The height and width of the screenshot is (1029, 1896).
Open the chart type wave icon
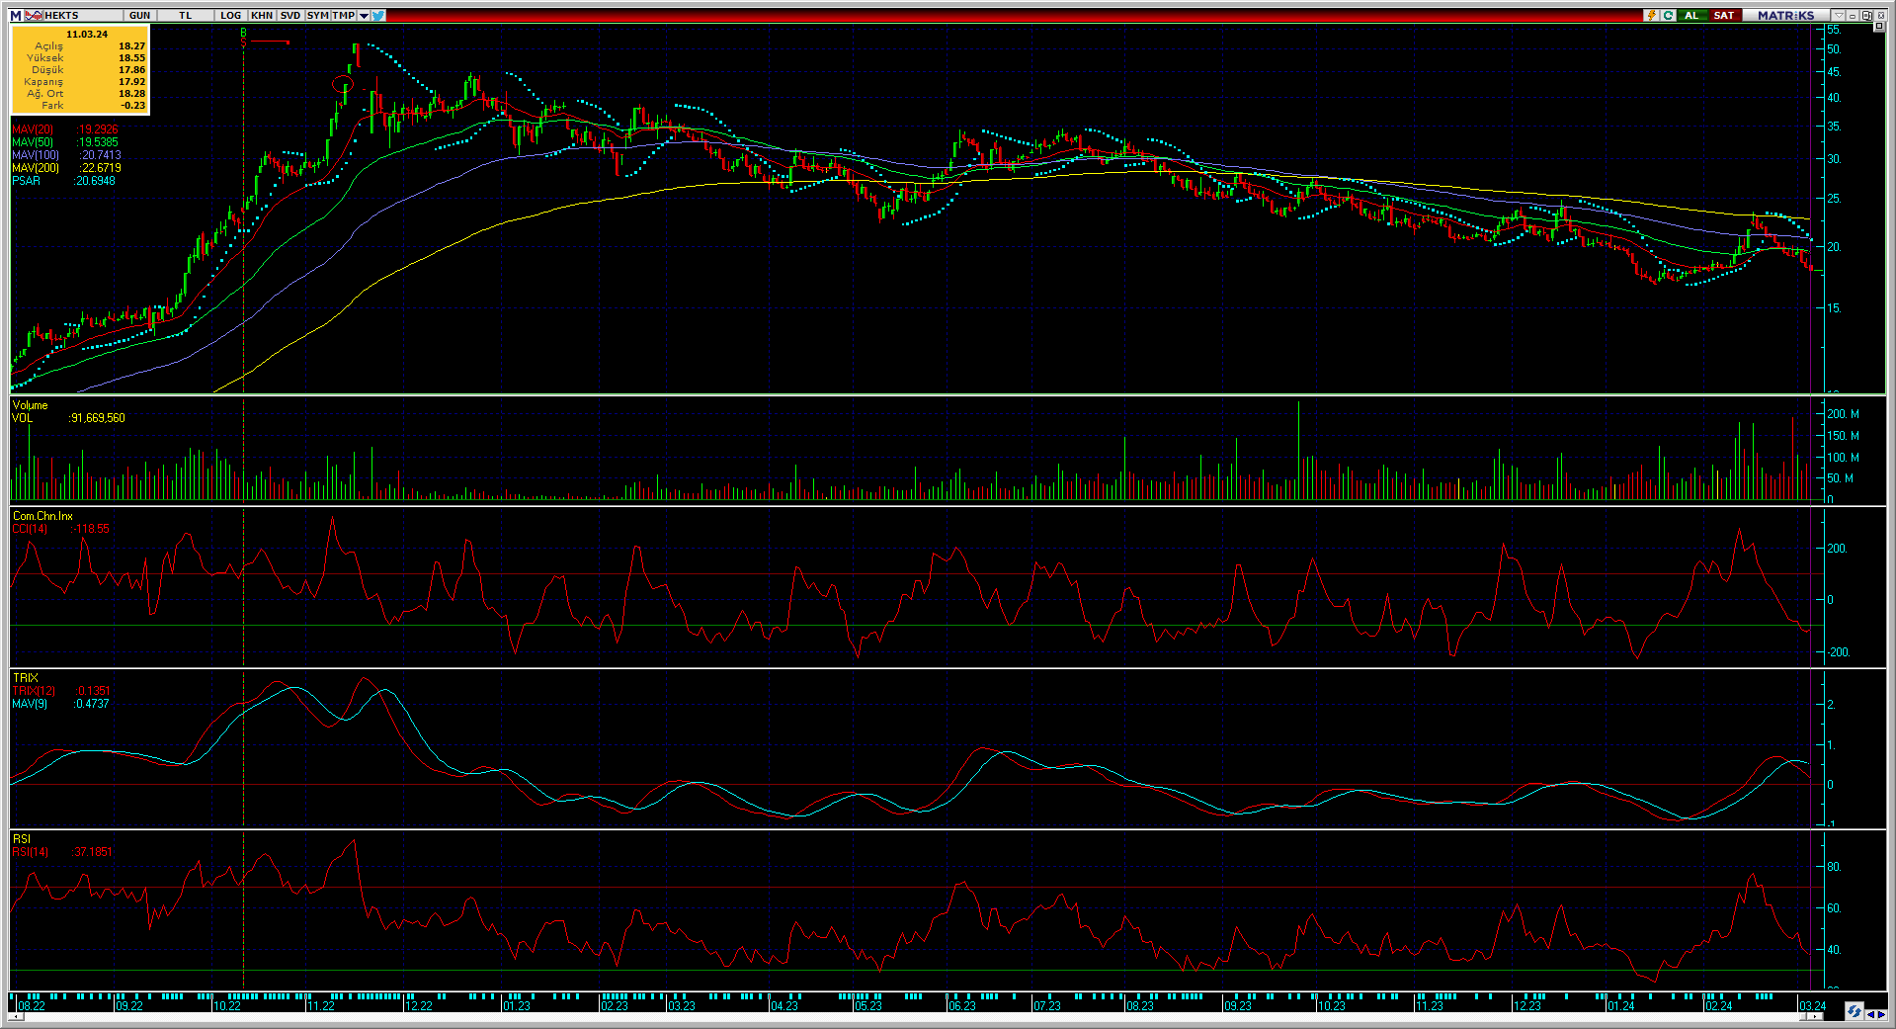tap(34, 15)
